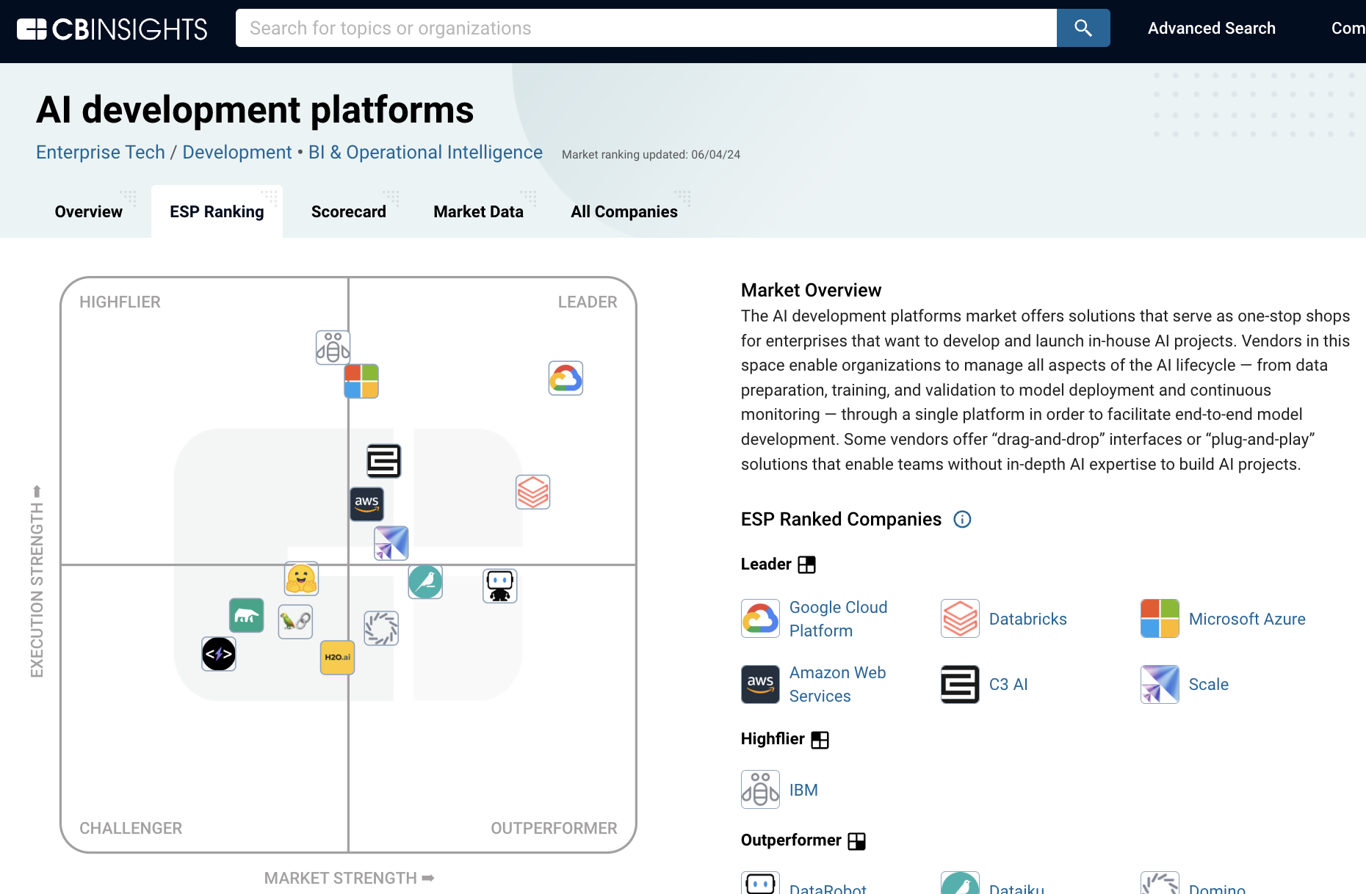Screen dimensions: 1366x894
Task: Click the magnifier search button
Action: (x=1083, y=28)
